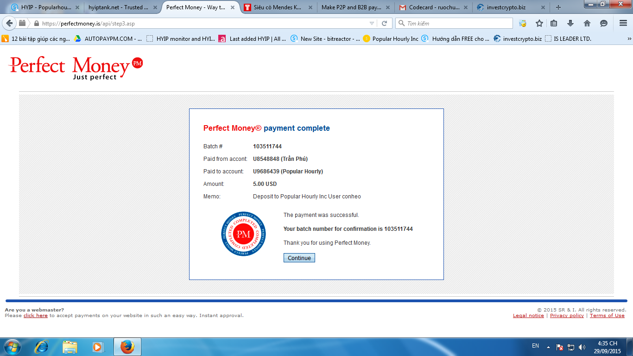633x356 pixels.
Task: Open the 'investcrypto.biz' bookmark
Action: pyautogui.click(x=518, y=39)
